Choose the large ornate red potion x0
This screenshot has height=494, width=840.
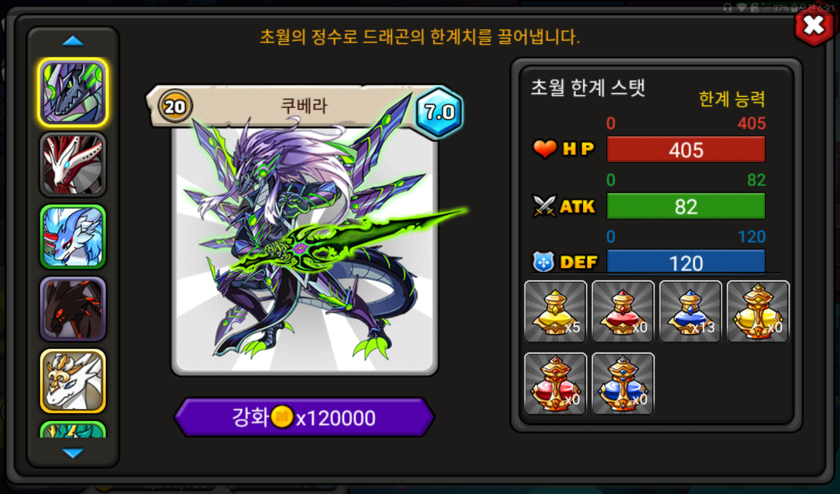[556, 383]
